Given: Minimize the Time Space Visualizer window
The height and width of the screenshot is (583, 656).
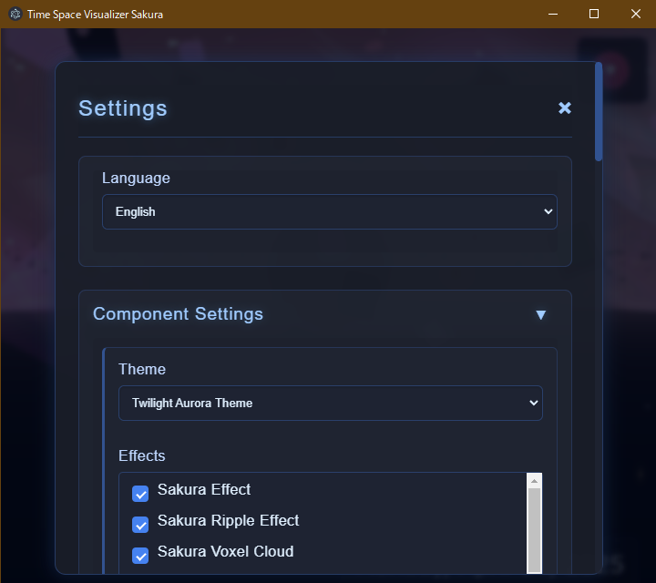Looking at the screenshot, I should point(553,15).
